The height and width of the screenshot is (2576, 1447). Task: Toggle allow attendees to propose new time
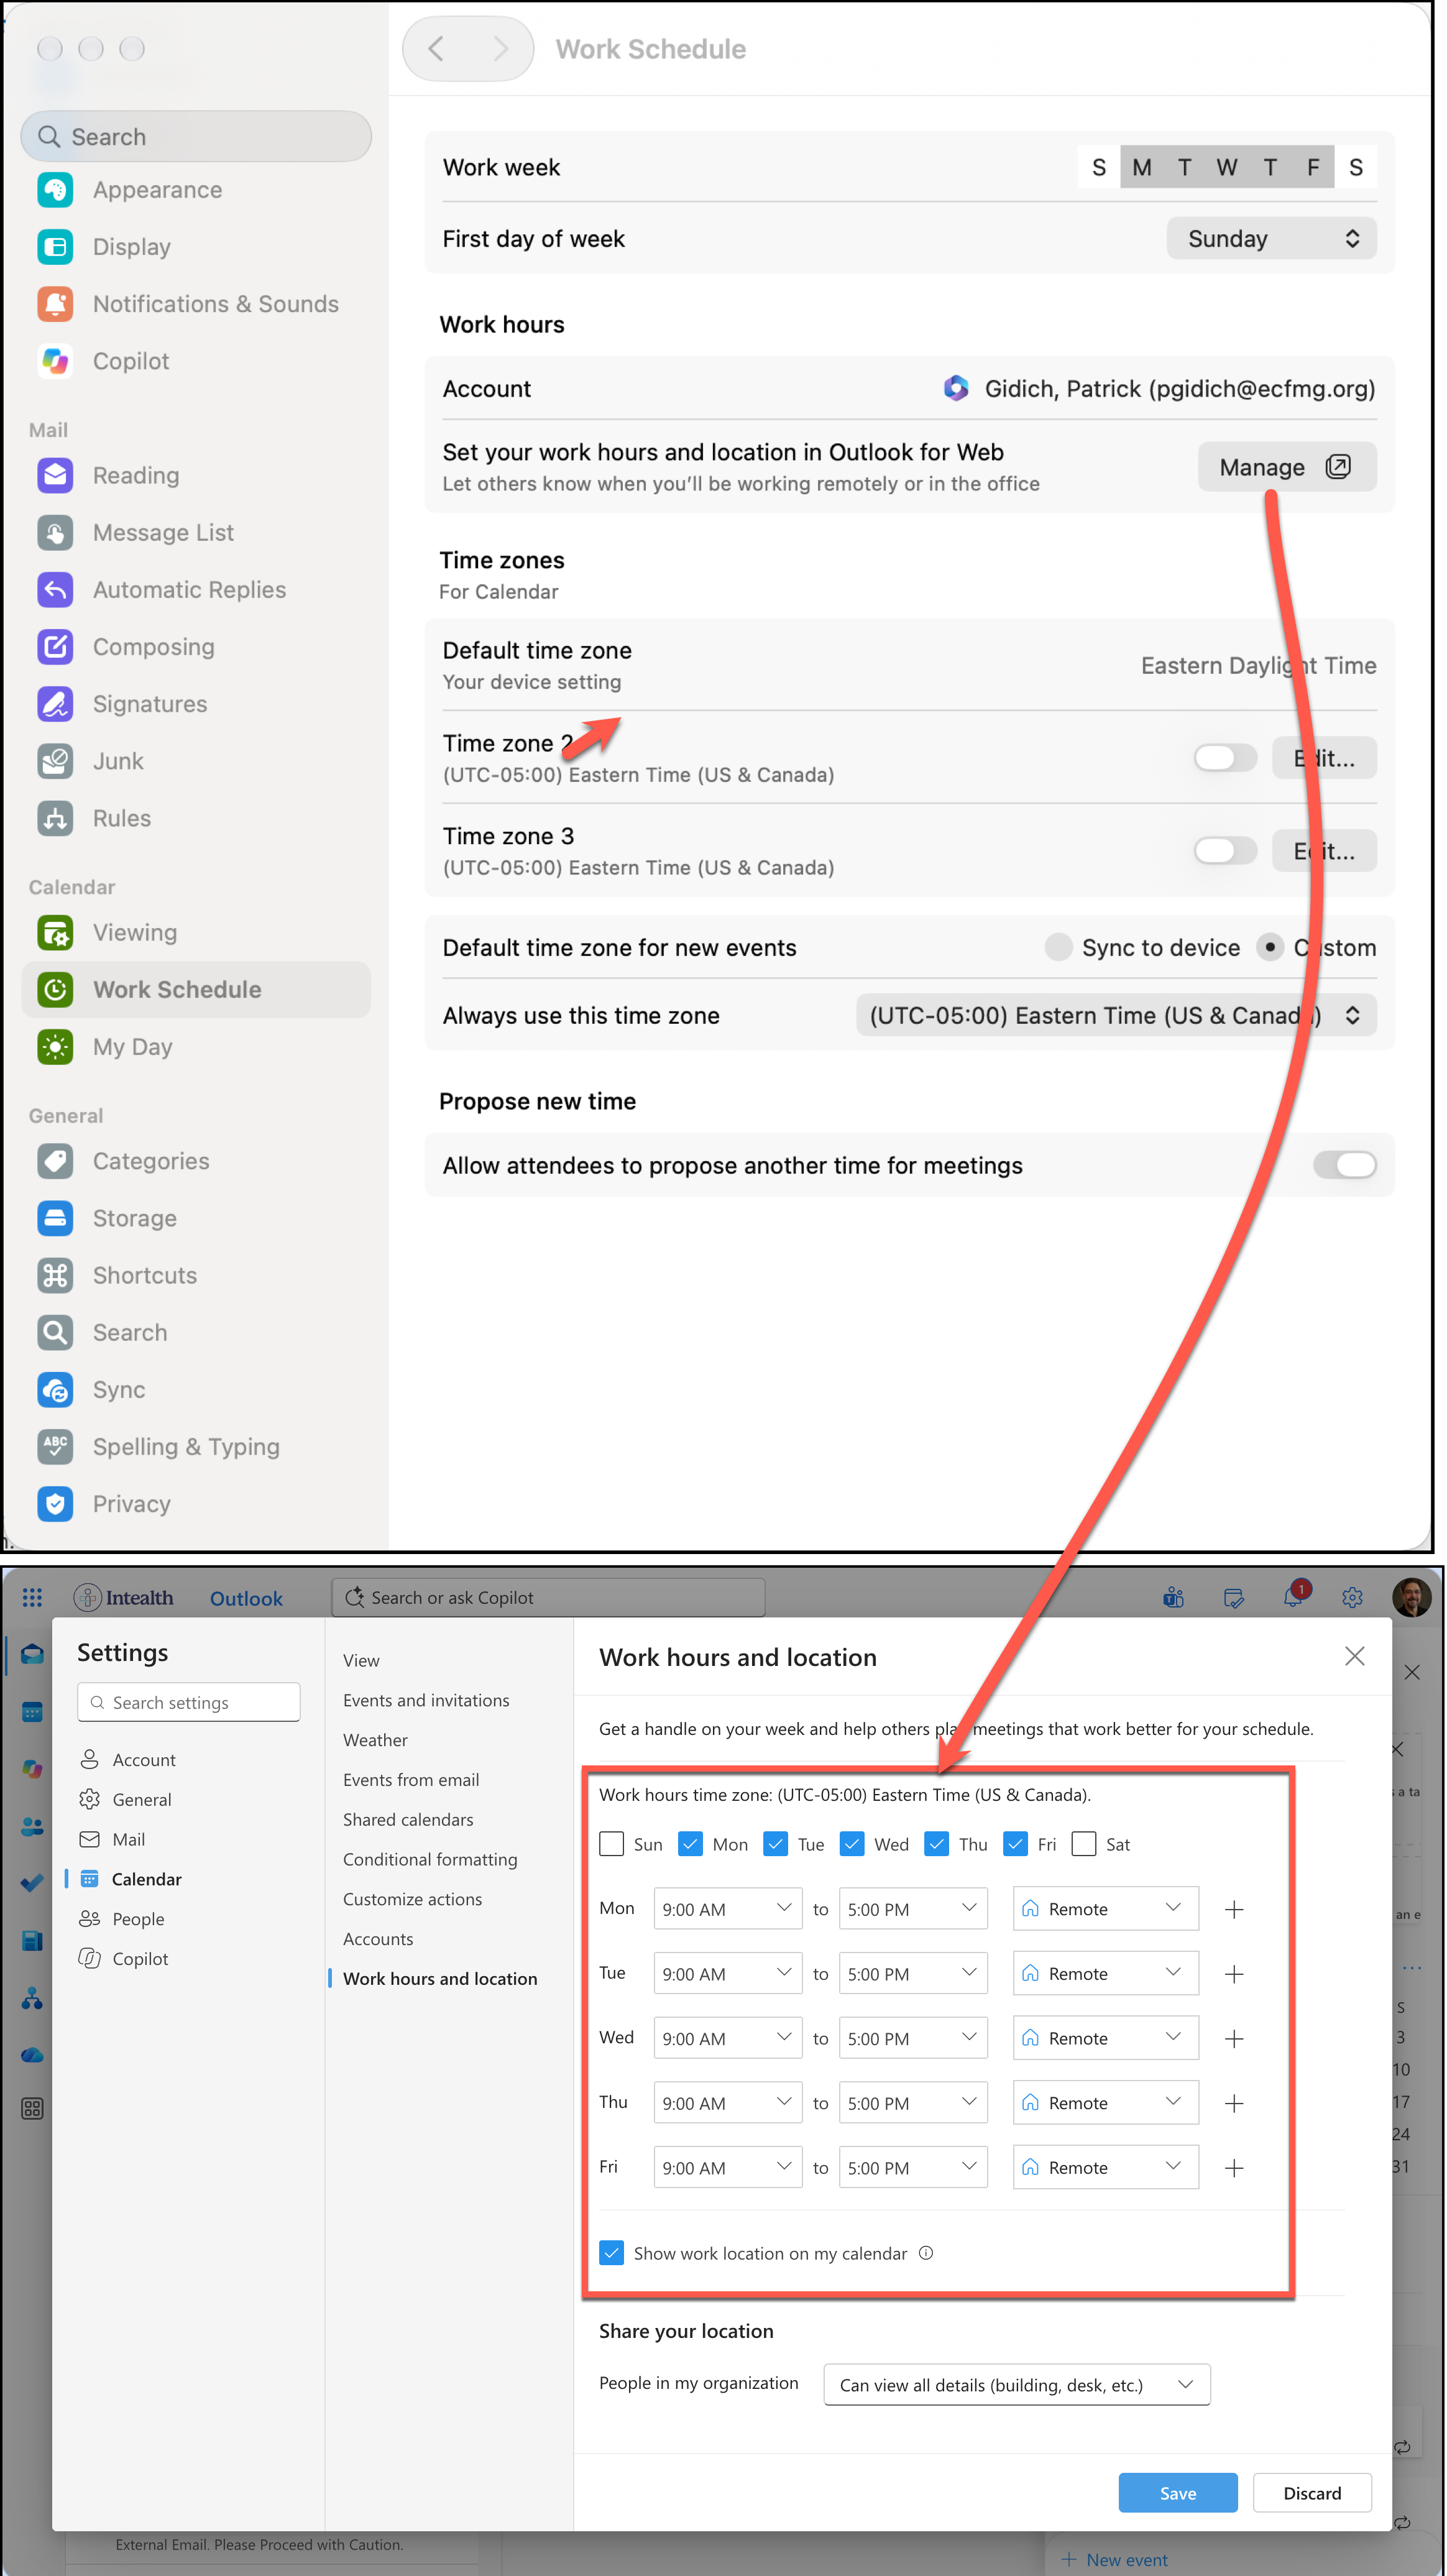coord(1344,1165)
